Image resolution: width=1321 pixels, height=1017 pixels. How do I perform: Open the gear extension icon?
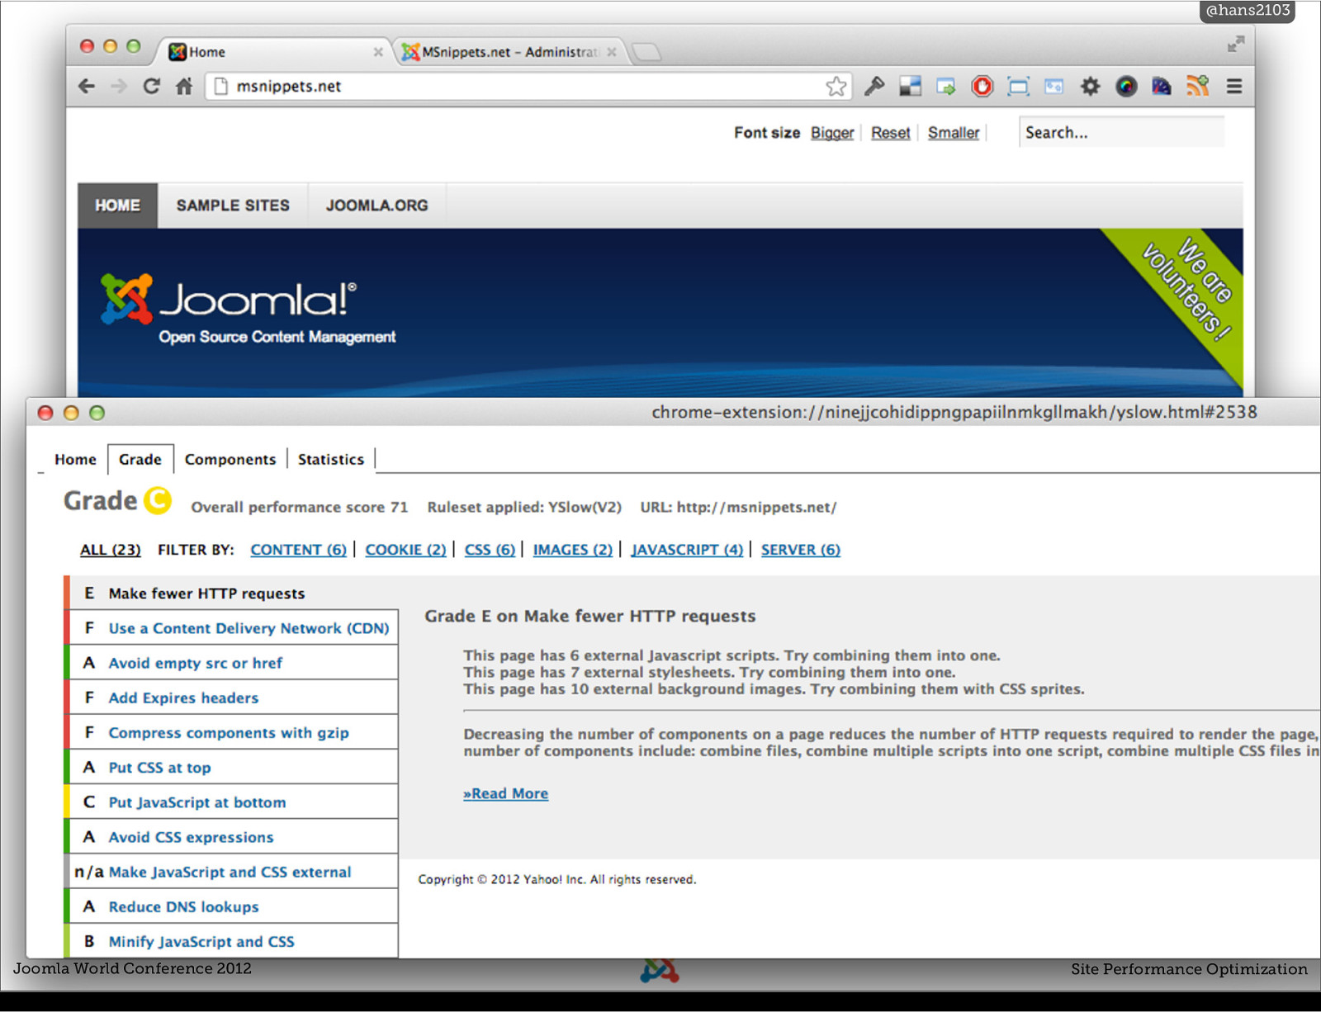[1091, 86]
